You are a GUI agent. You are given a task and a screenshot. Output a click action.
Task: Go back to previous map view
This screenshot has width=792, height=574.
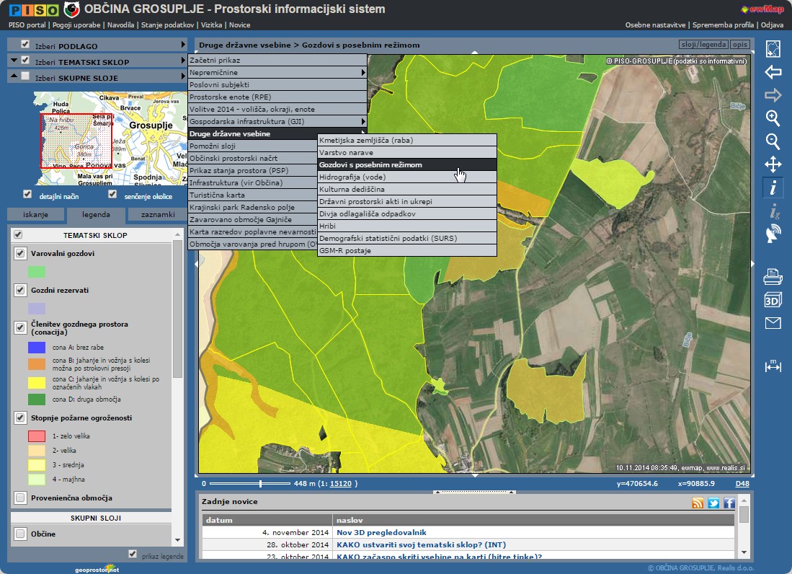pos(773,72)
